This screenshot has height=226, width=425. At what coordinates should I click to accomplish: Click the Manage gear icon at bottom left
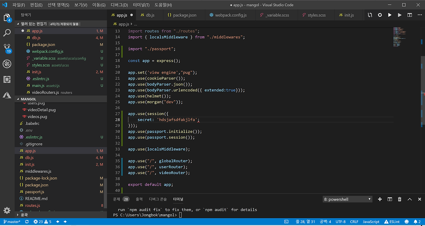pos(7,210)
